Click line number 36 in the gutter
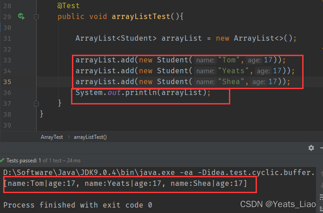The height and width of the screenshot is (213, 323). pyautogui.click(x=7, y=93)
